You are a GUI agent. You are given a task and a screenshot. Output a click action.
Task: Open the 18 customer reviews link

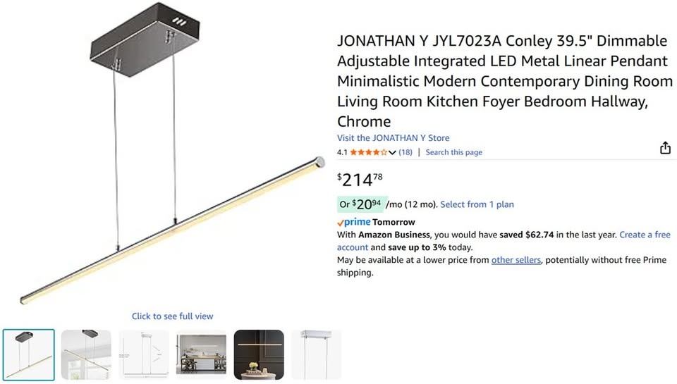[405, 152]
